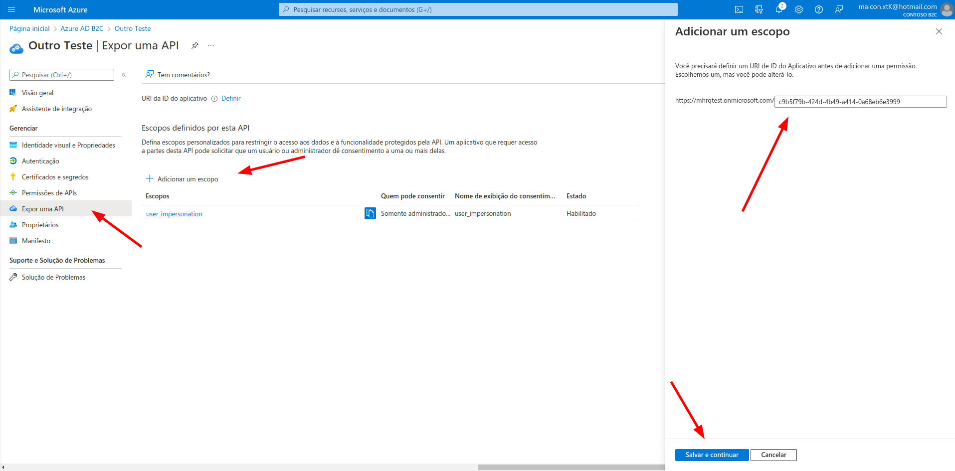Go to Página inicial breadcrumb

[x=29, y=29]
